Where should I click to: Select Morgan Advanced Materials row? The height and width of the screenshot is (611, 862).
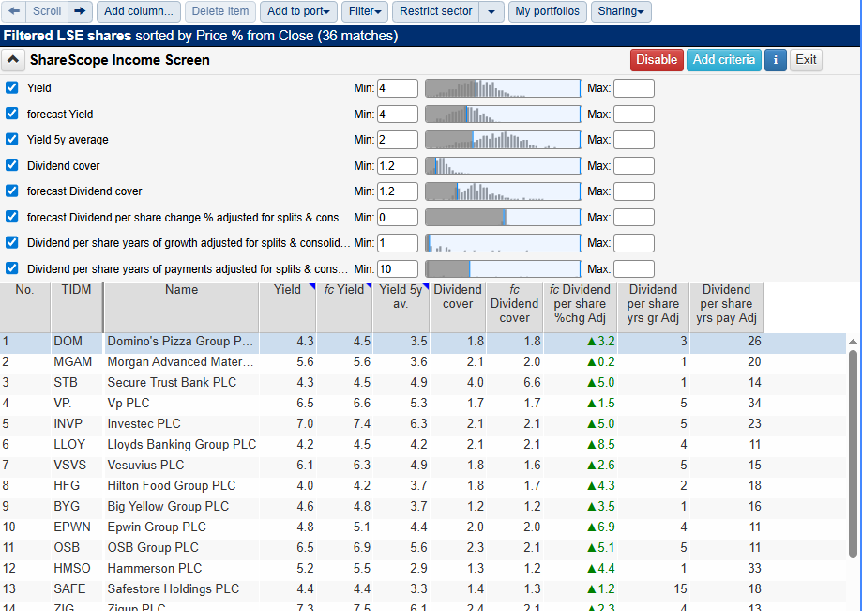point(423,362)
